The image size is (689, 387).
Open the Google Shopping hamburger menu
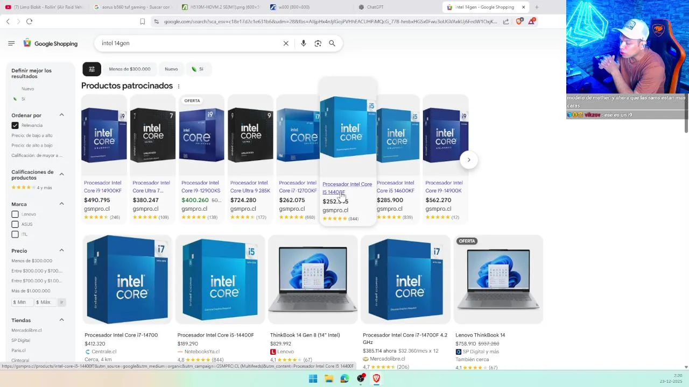[x=11, y=44]
